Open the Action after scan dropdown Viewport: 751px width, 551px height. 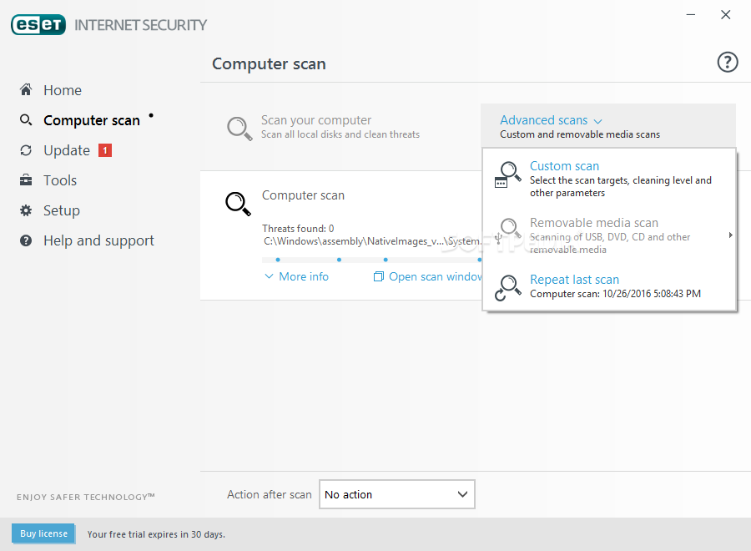[397, 494]
